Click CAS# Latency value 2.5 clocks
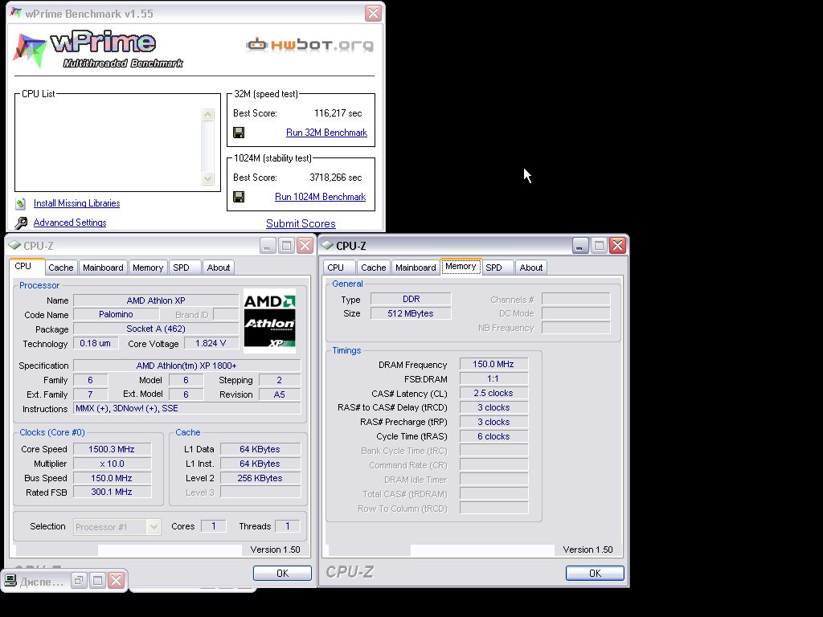 [493, 393]
